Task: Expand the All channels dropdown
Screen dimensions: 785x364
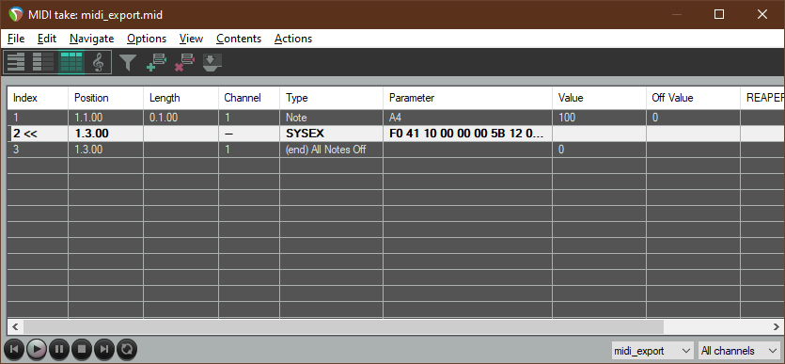Action: pos(740,351)
